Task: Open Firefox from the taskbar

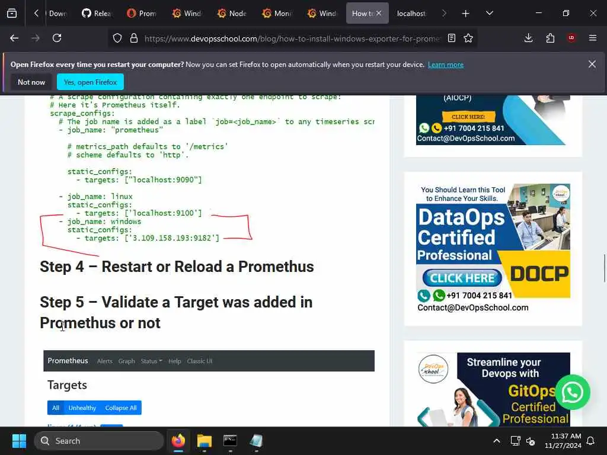Action: pyautogui.click(x=178, y=441)
